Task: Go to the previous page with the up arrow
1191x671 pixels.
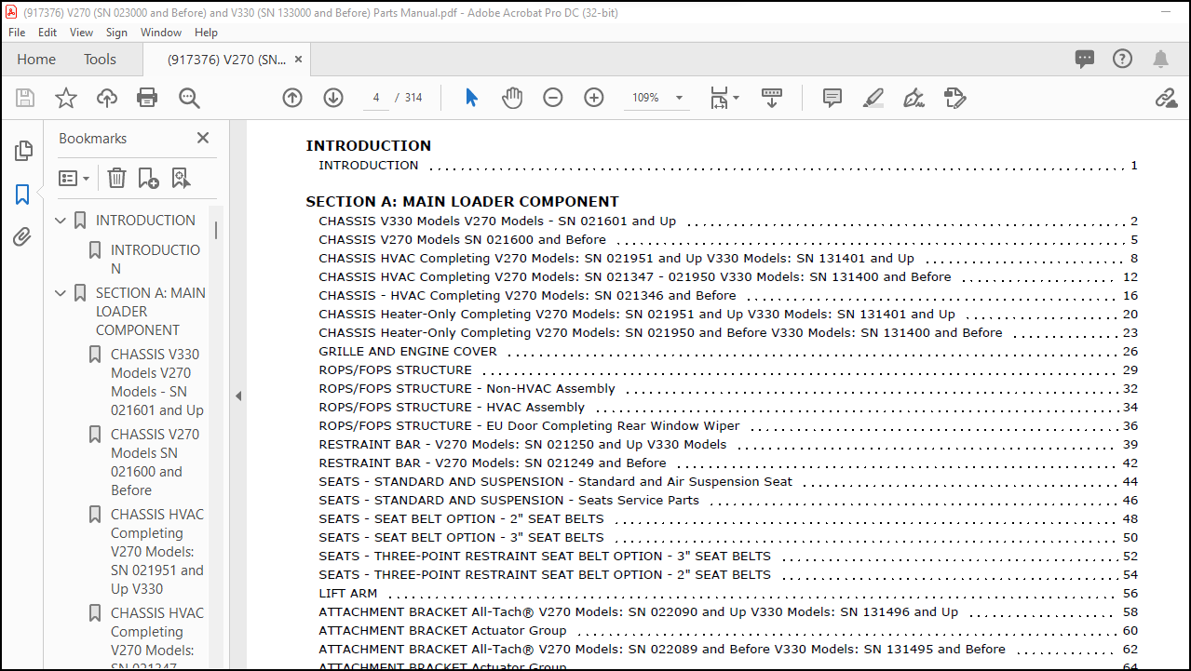Action: 292,98
